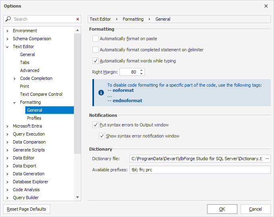Select the Print tree item
This screenshot has height=217, width=274.
24,86
